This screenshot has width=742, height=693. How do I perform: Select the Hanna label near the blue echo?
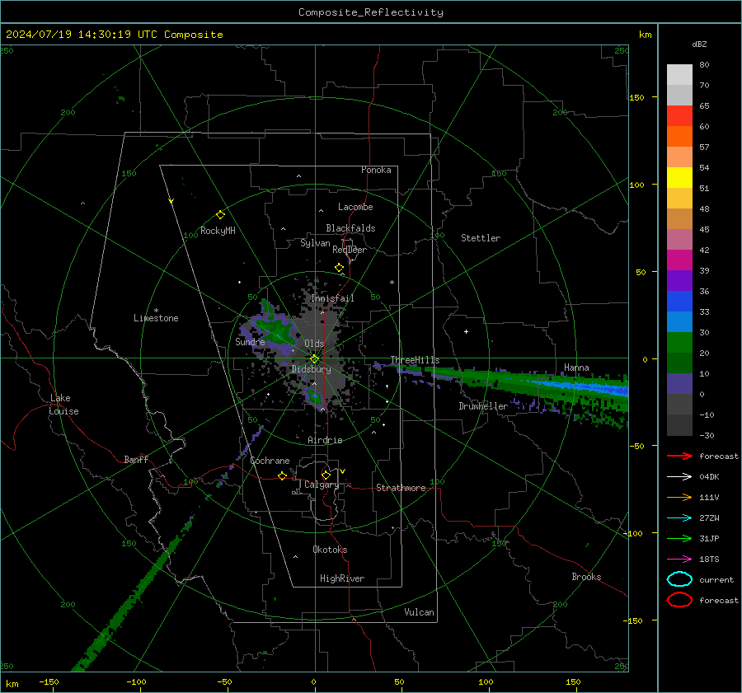coord(576,368)
